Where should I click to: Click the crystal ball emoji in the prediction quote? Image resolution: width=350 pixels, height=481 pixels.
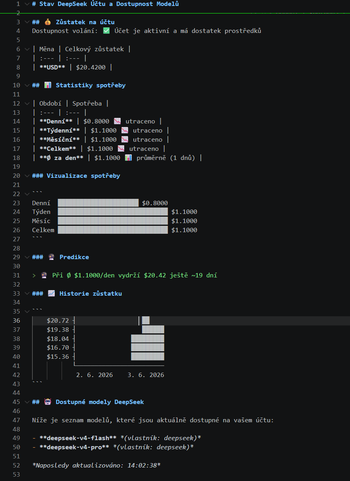44,275
